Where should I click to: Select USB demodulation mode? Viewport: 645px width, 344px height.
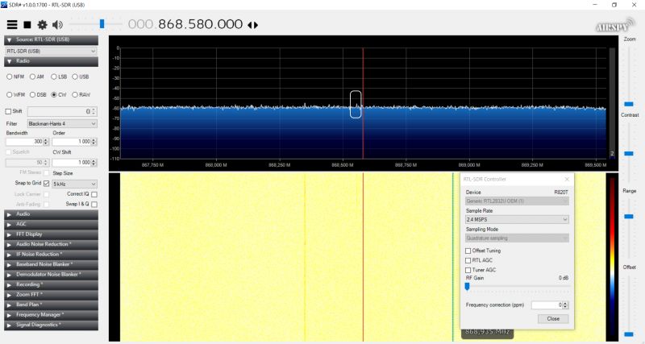(x=81, y=77)
